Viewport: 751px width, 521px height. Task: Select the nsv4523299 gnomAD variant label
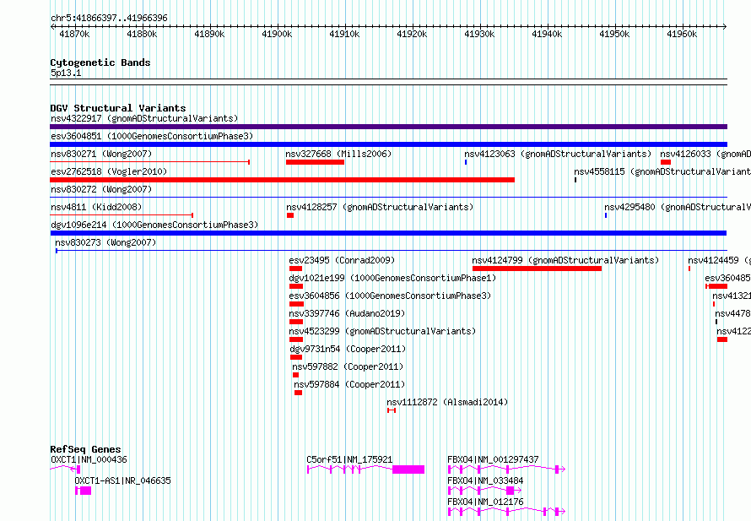382,331
